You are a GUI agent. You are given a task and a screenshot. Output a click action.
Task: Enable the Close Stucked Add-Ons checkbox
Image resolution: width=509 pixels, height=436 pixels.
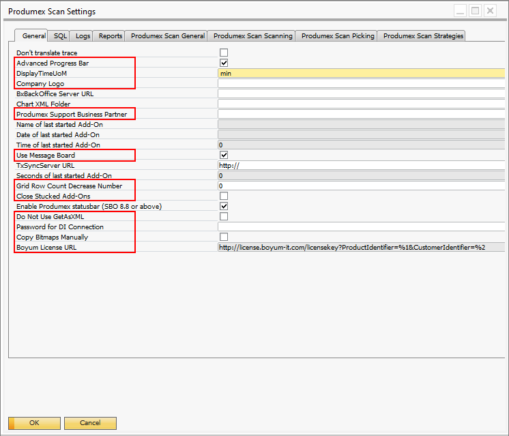(224, 196)
